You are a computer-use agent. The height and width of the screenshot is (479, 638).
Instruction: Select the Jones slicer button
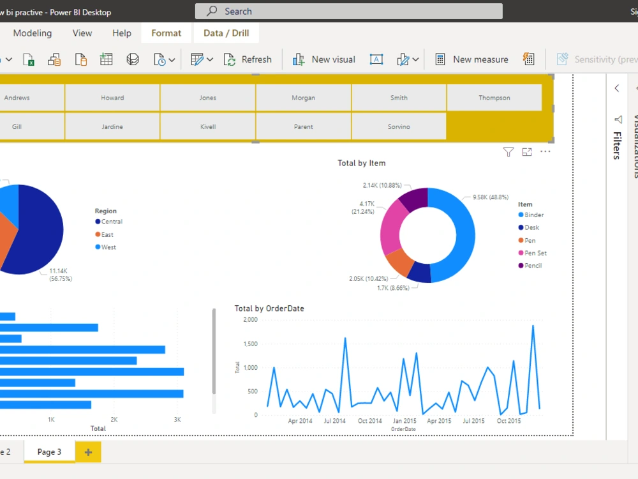tap(208, 98)
